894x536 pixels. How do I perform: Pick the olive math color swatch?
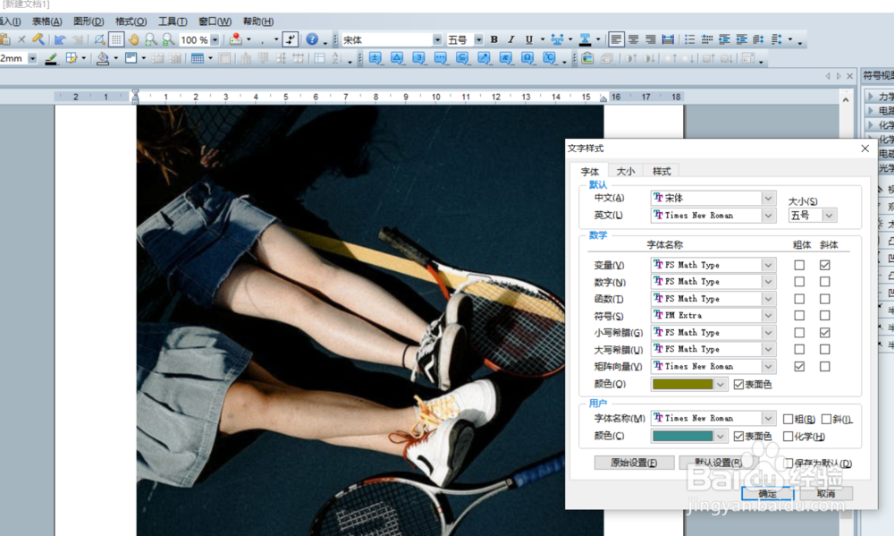[682, 384]
